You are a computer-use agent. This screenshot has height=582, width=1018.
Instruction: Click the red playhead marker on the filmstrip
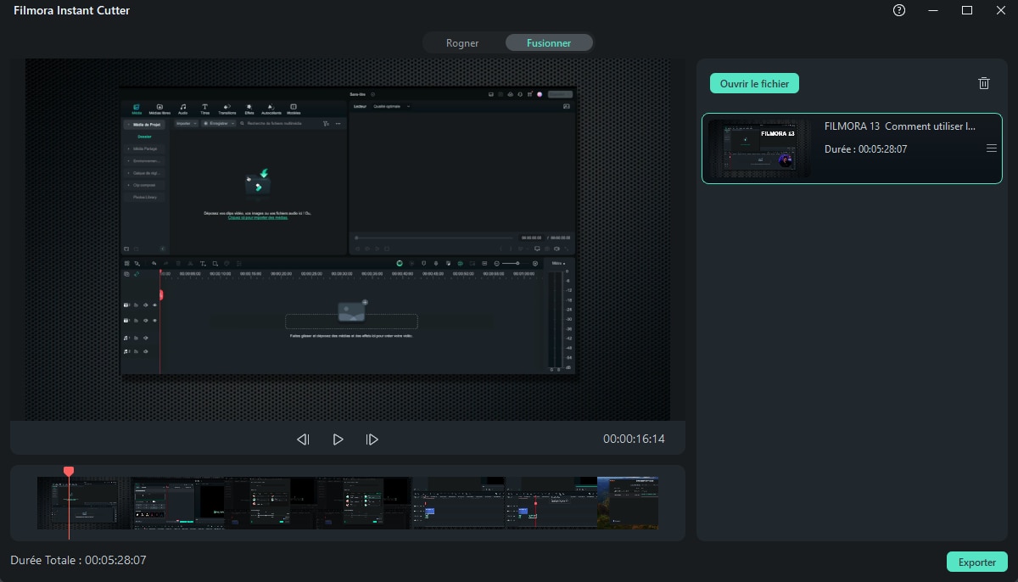(69, 472)
